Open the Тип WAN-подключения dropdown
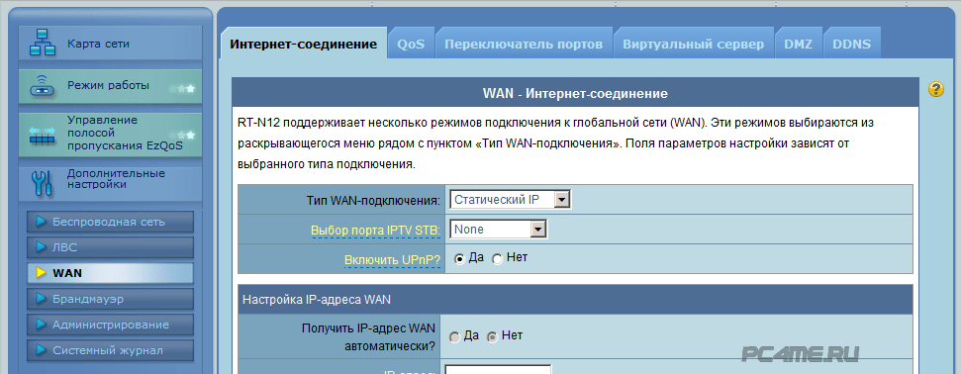This screenshot has height=374, width=961. [510, 200]
